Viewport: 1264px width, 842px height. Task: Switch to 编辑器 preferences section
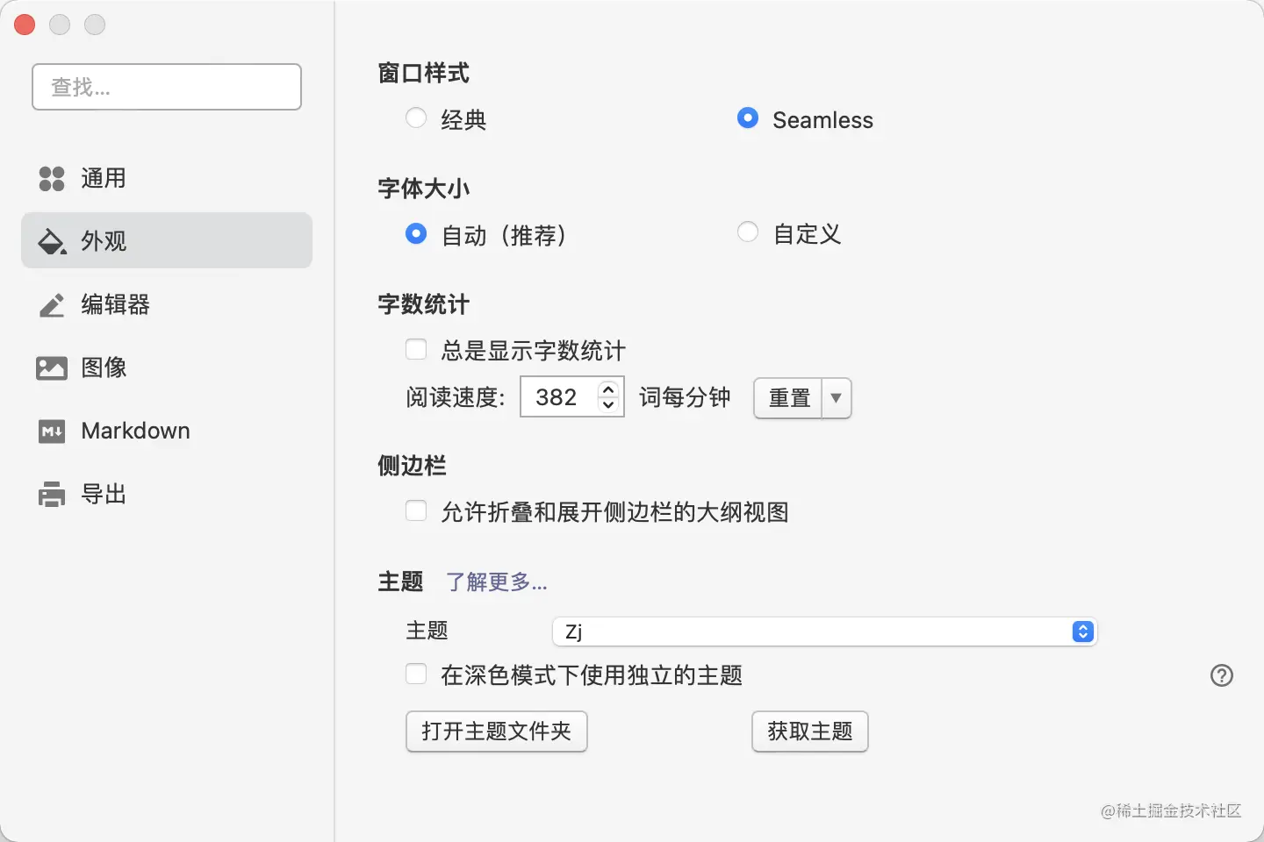(167, 304)
